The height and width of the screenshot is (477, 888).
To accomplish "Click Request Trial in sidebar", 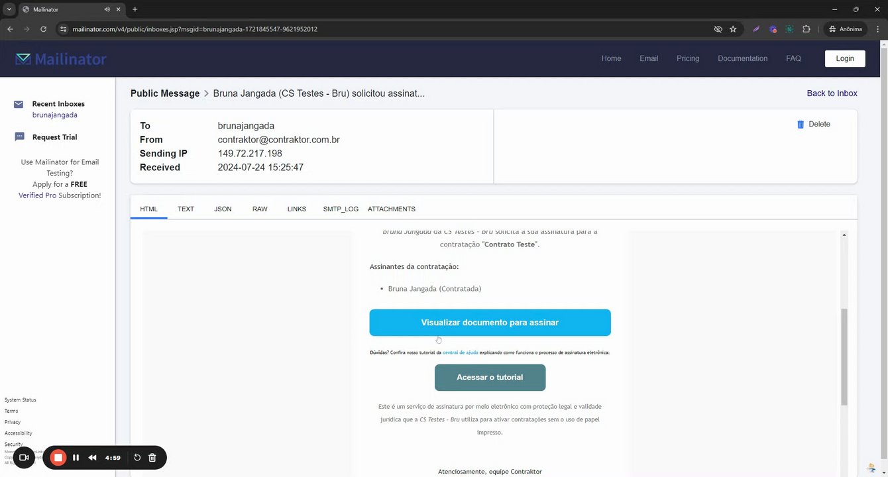I will 54,137.
